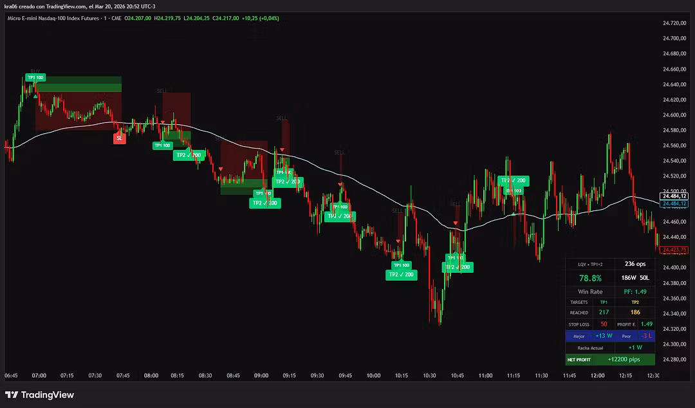The width and height of the screenshot is (695, 408).
Task: Click the 12:00 time axis label
Action: coord(597,376)
